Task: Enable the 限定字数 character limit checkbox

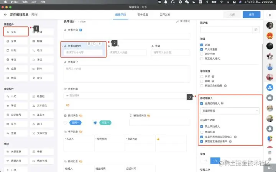Action: (x=202, y=54)
